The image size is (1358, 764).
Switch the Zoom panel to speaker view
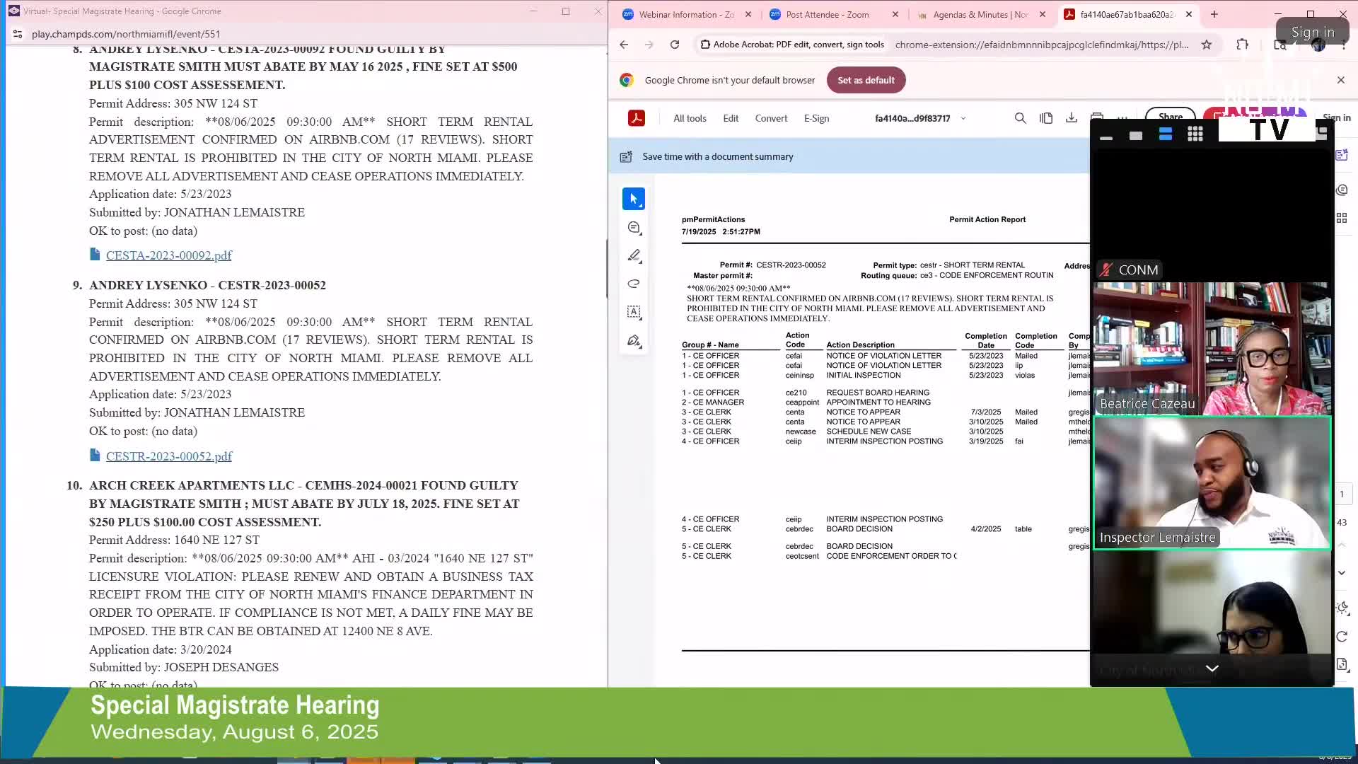pyautogui.click(x=1165, y=134)
